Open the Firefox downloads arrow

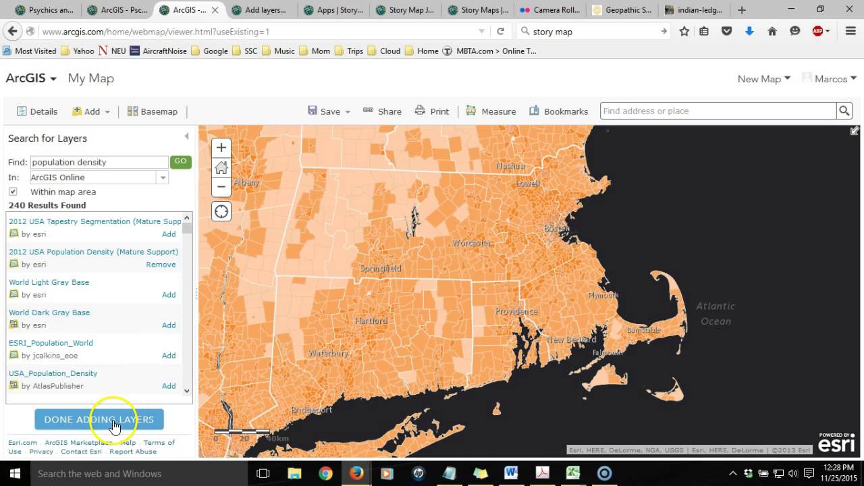coord(749,31)
